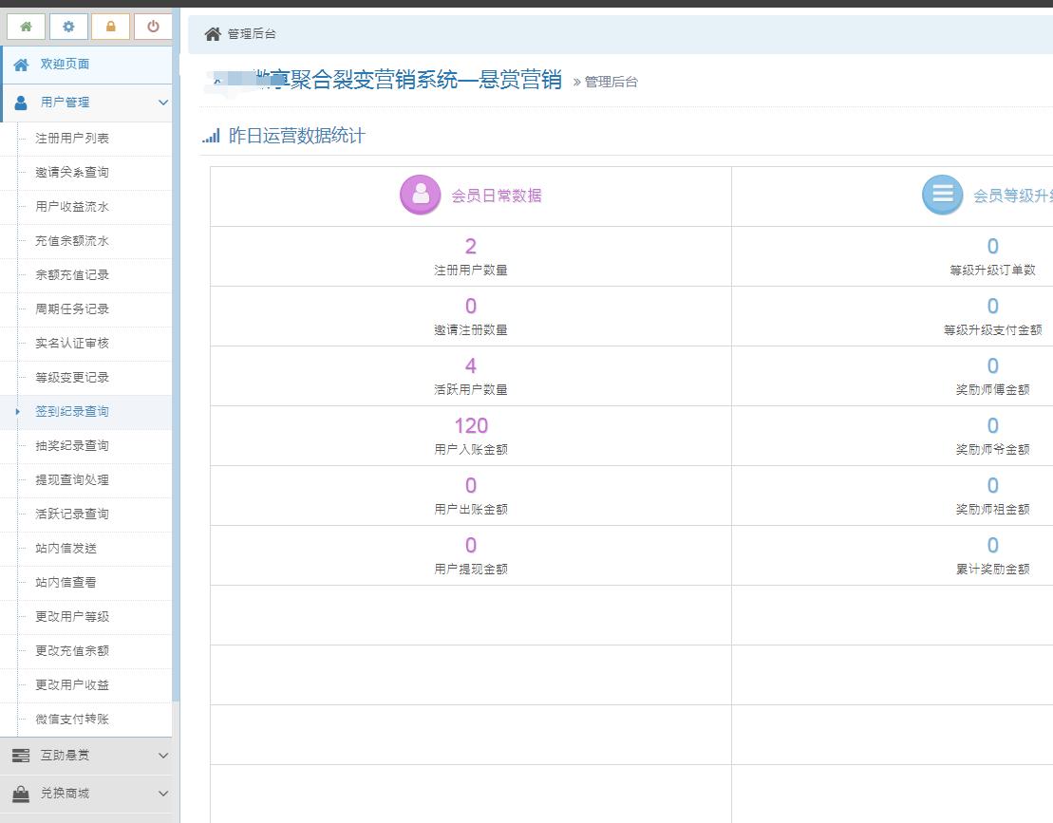Click the 会员等级升级 blue list icon
Viewport: 1053px width, 823px height.
(941, 194)
